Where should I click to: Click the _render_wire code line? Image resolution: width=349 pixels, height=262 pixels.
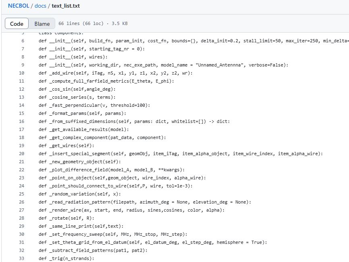(x=131, y=210)
